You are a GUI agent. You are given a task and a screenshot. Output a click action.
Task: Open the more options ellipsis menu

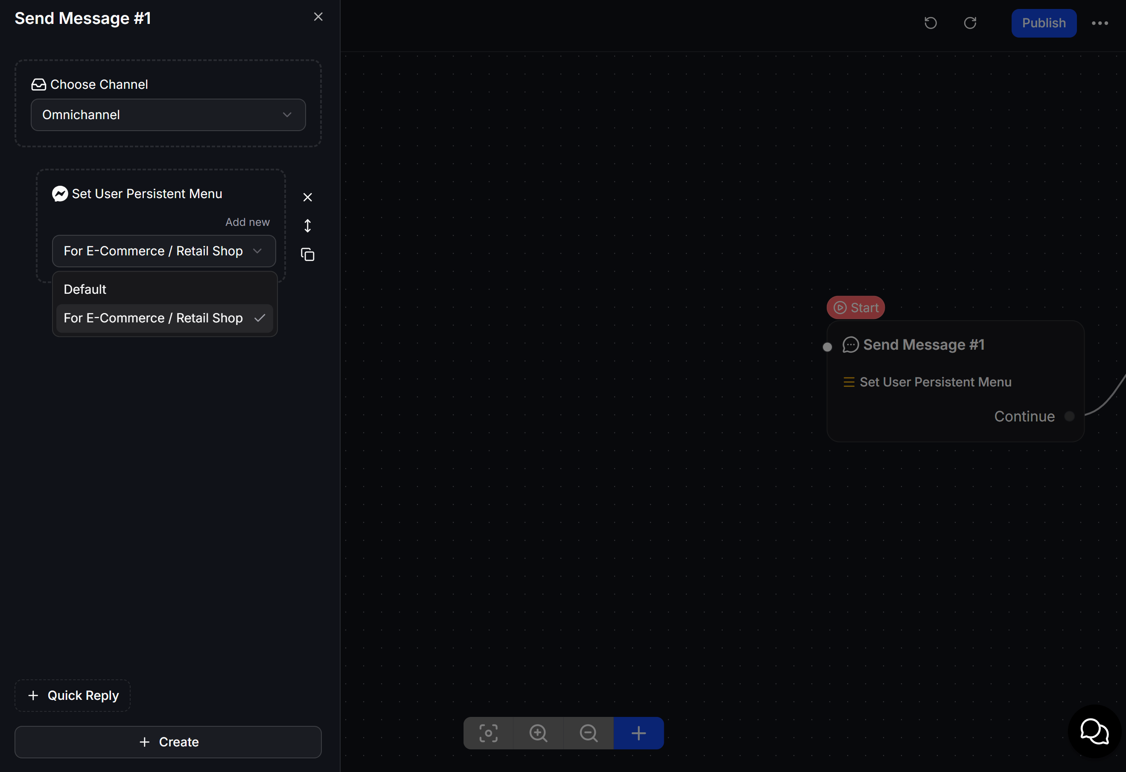(1100, 23)
